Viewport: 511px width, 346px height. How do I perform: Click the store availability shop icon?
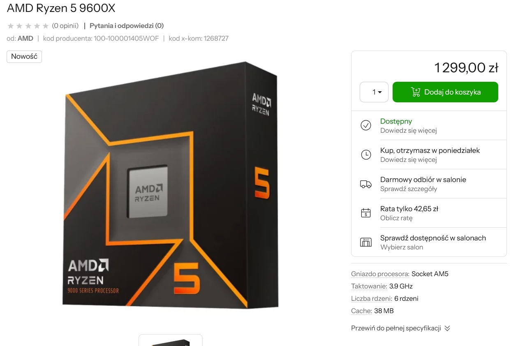[366, 242]
